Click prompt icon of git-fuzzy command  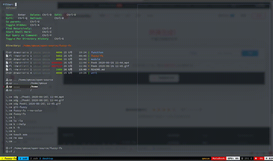[7, 107]
